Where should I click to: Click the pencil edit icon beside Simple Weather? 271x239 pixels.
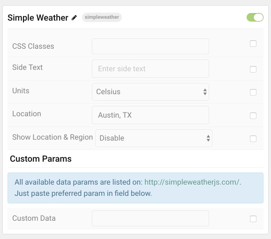(75, 18)
